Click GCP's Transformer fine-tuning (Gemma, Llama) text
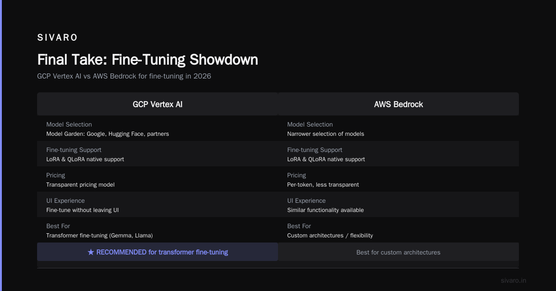The height and width of the screenshot is (291, 556). (x=100, y=236)
